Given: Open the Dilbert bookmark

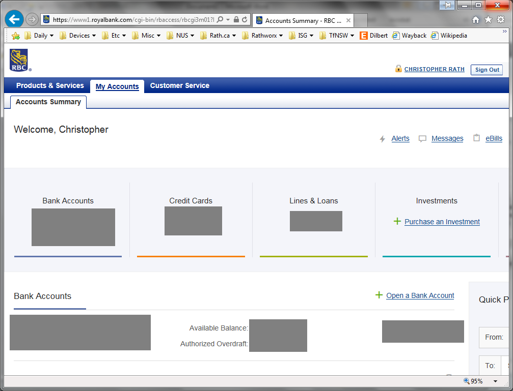Looking at the screenshot, I should coord(373,36).
